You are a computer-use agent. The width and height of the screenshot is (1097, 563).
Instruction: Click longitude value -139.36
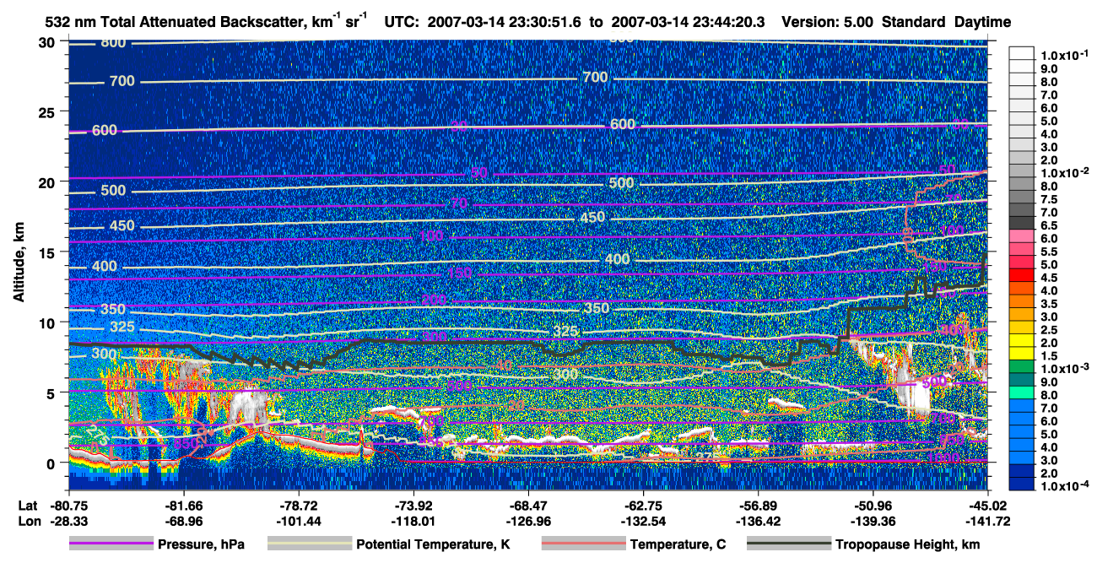(873, 521)
